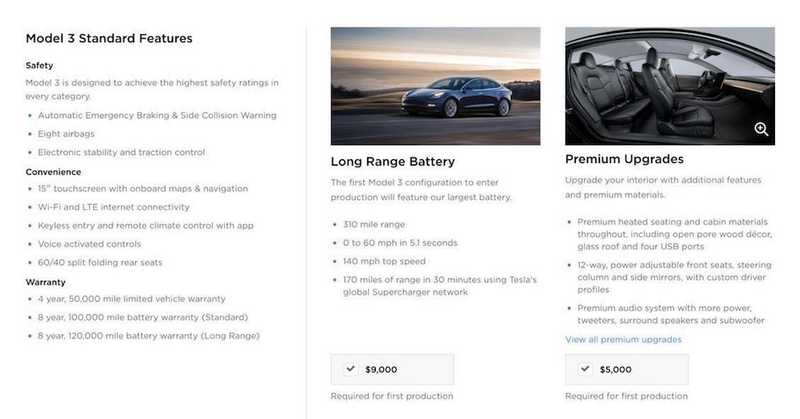Click Required for first production under $9,000
The image size is (800, 419).
pyautogui.click(x=391, y=396)
